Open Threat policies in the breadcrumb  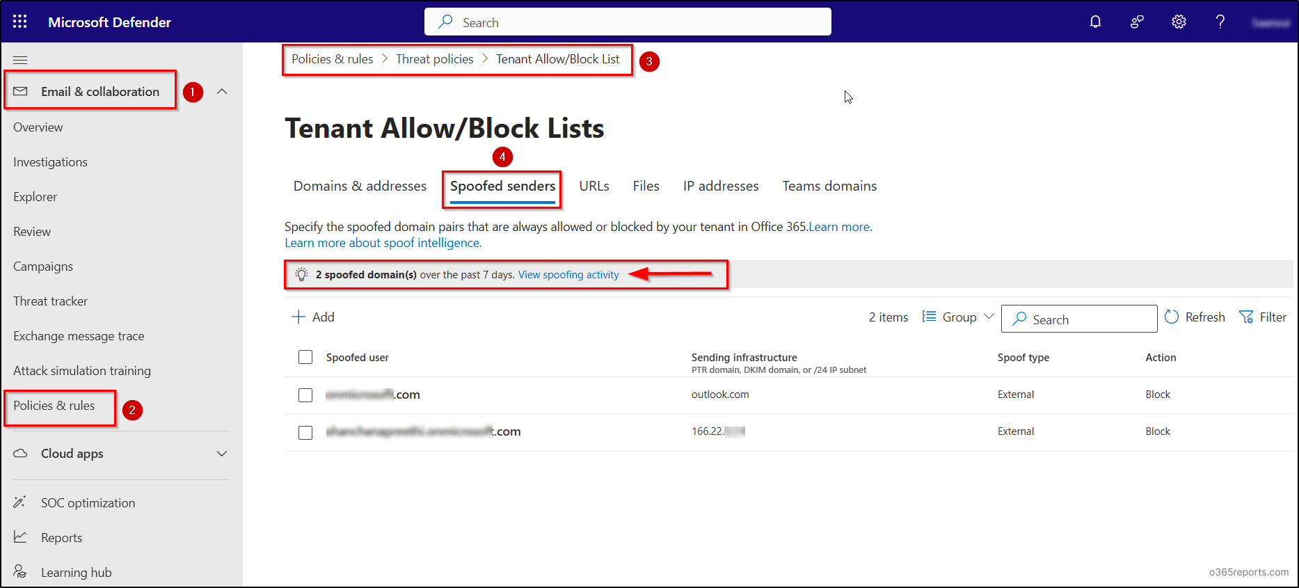434,59
